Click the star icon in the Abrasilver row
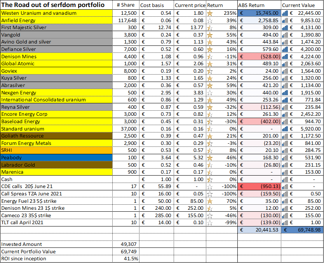This screenshot has height=263, width=324. 210,86
